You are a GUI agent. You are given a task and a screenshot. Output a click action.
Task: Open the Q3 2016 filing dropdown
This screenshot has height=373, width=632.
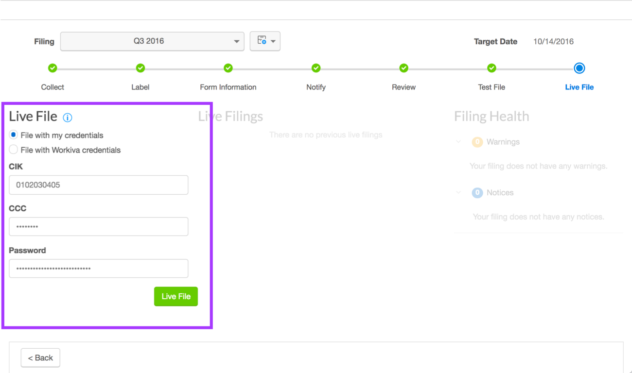coord(151,41)
